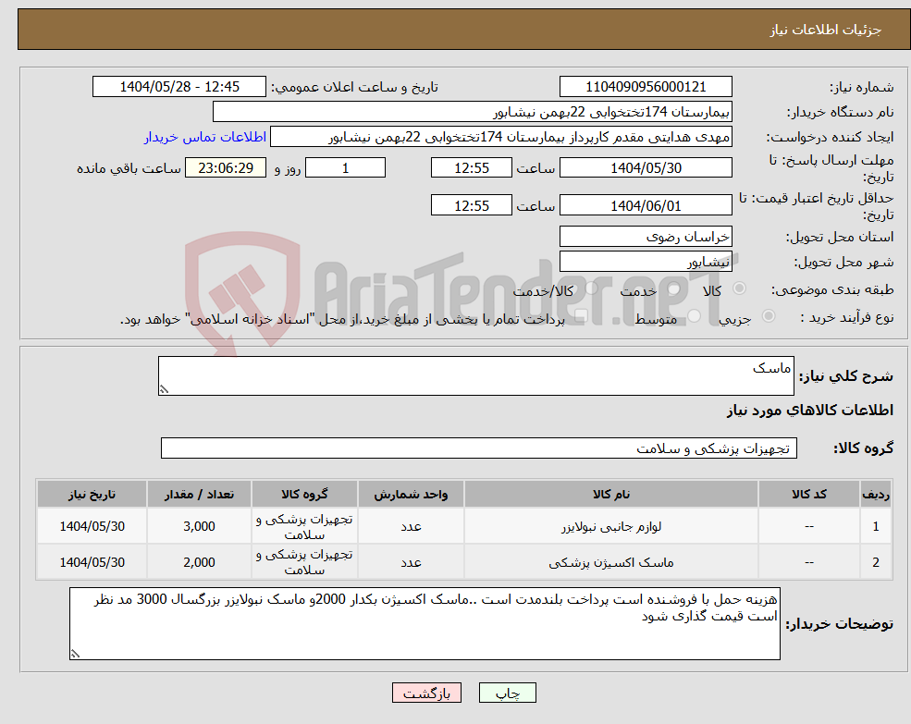The height and width of the screenshot is (724, 911).
Task: Choose the کالا/خدمت classification option
Action: 590,288
